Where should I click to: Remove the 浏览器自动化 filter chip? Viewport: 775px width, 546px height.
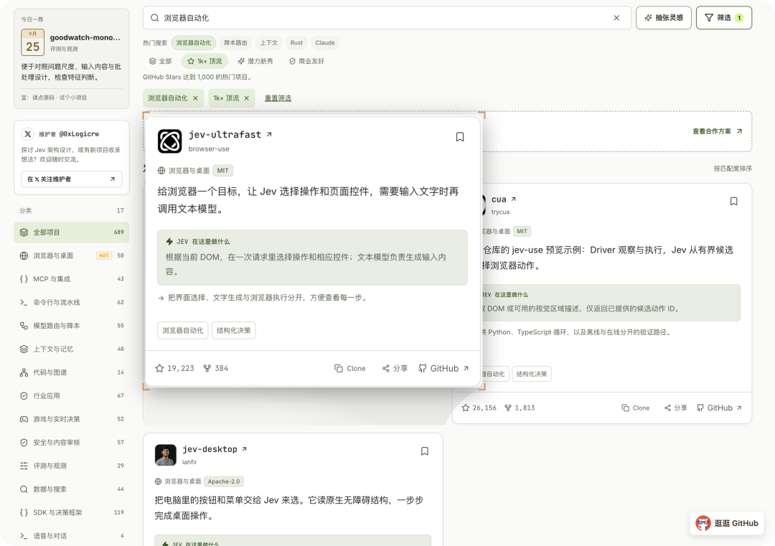(x=195, y=98)
